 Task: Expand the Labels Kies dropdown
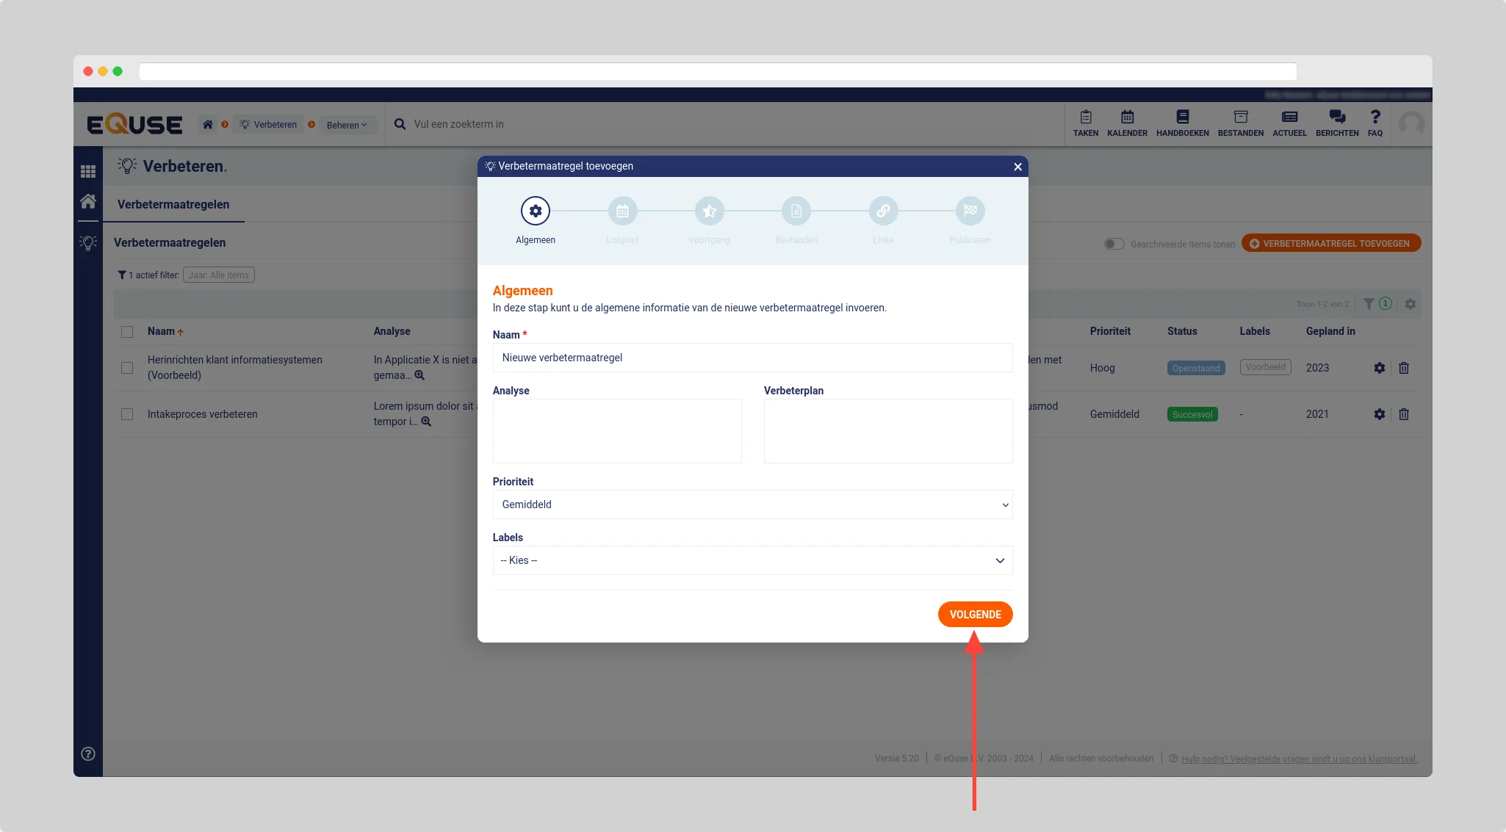tap(752, 560)
